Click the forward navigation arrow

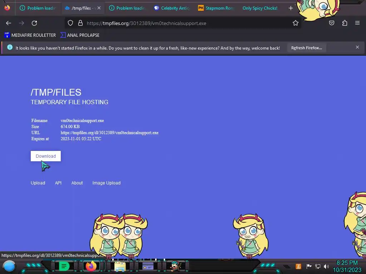21,23
